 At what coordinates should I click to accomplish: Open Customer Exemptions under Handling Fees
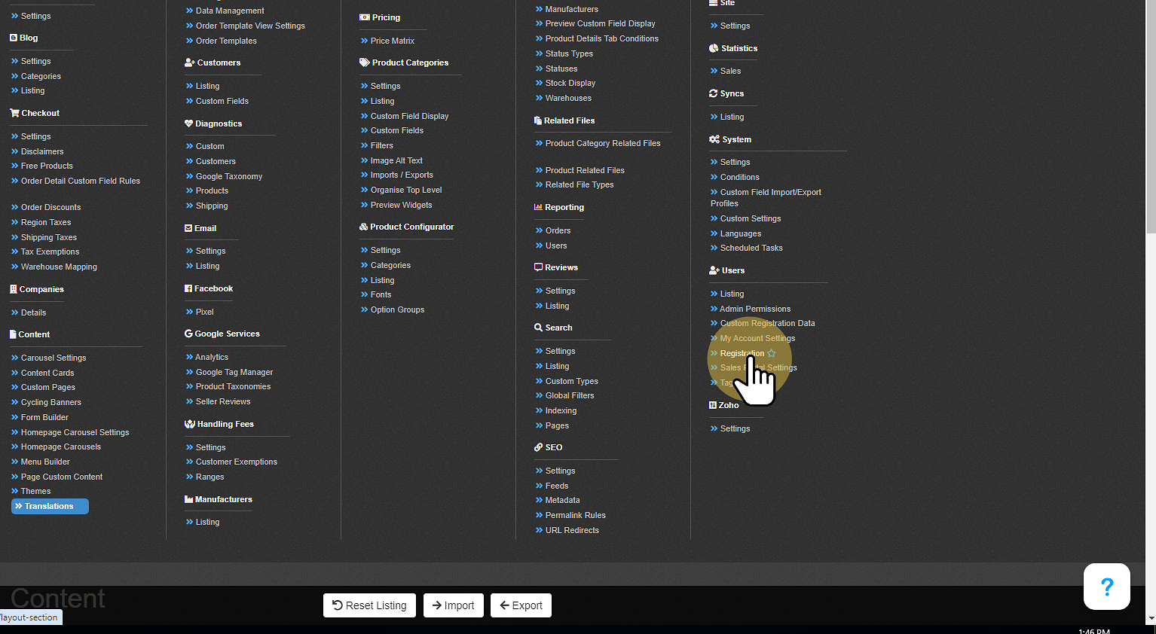pyautogui.click(x=237, y=462)
